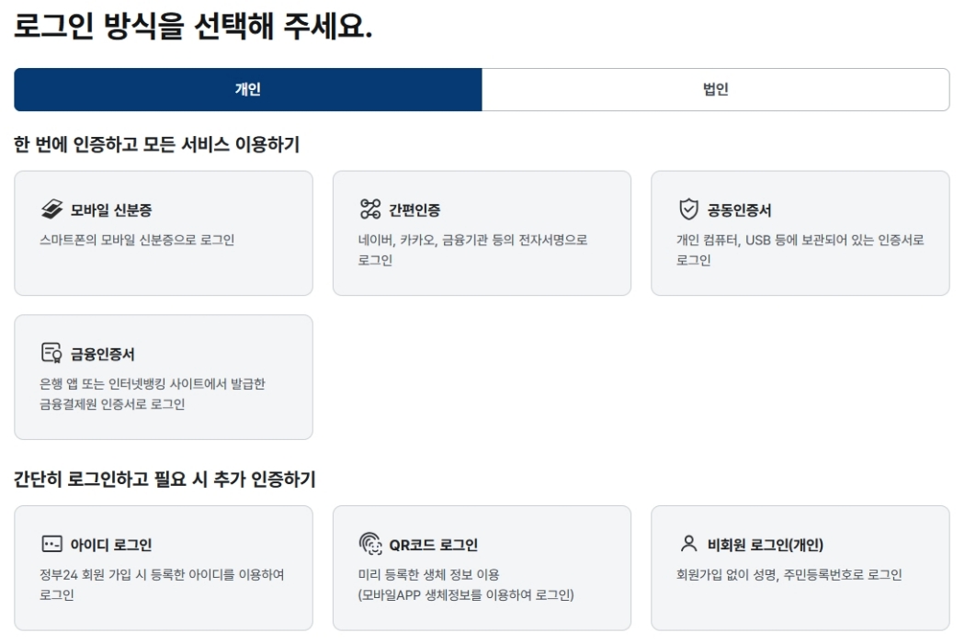Viewport: 965px width, 644px height.
Task: Click the QR코드 로그인 fingerprint icon
Action: [x=370, y=544]
